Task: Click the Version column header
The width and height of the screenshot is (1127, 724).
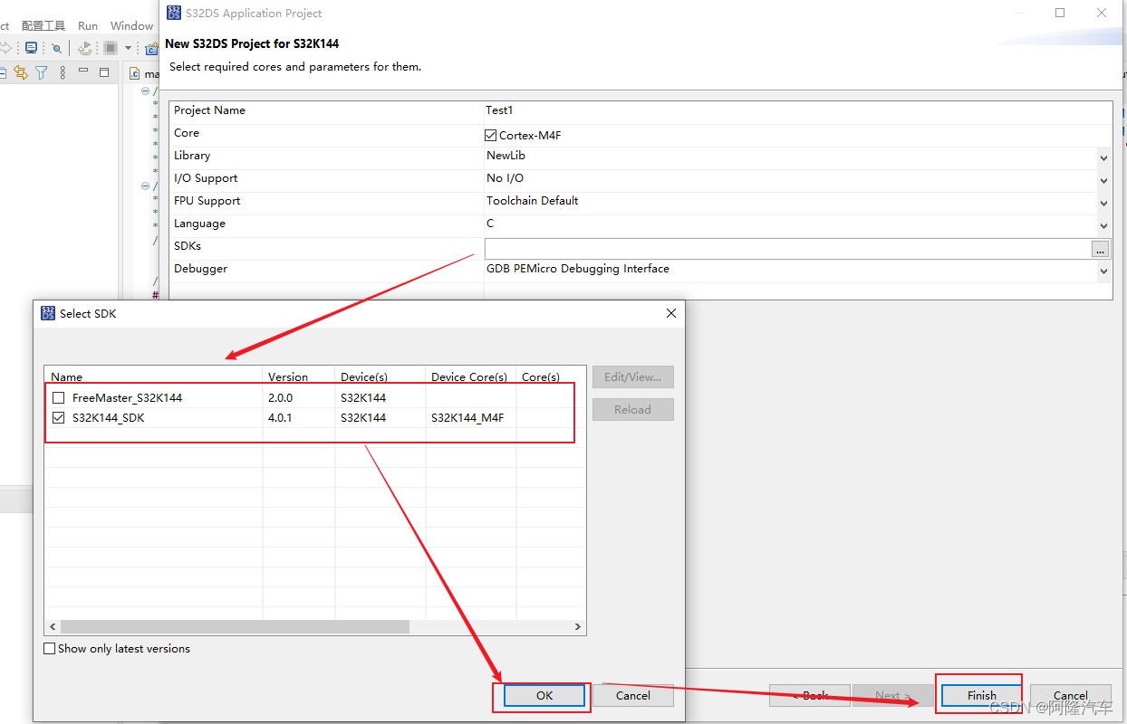Action: pos(299,376)
